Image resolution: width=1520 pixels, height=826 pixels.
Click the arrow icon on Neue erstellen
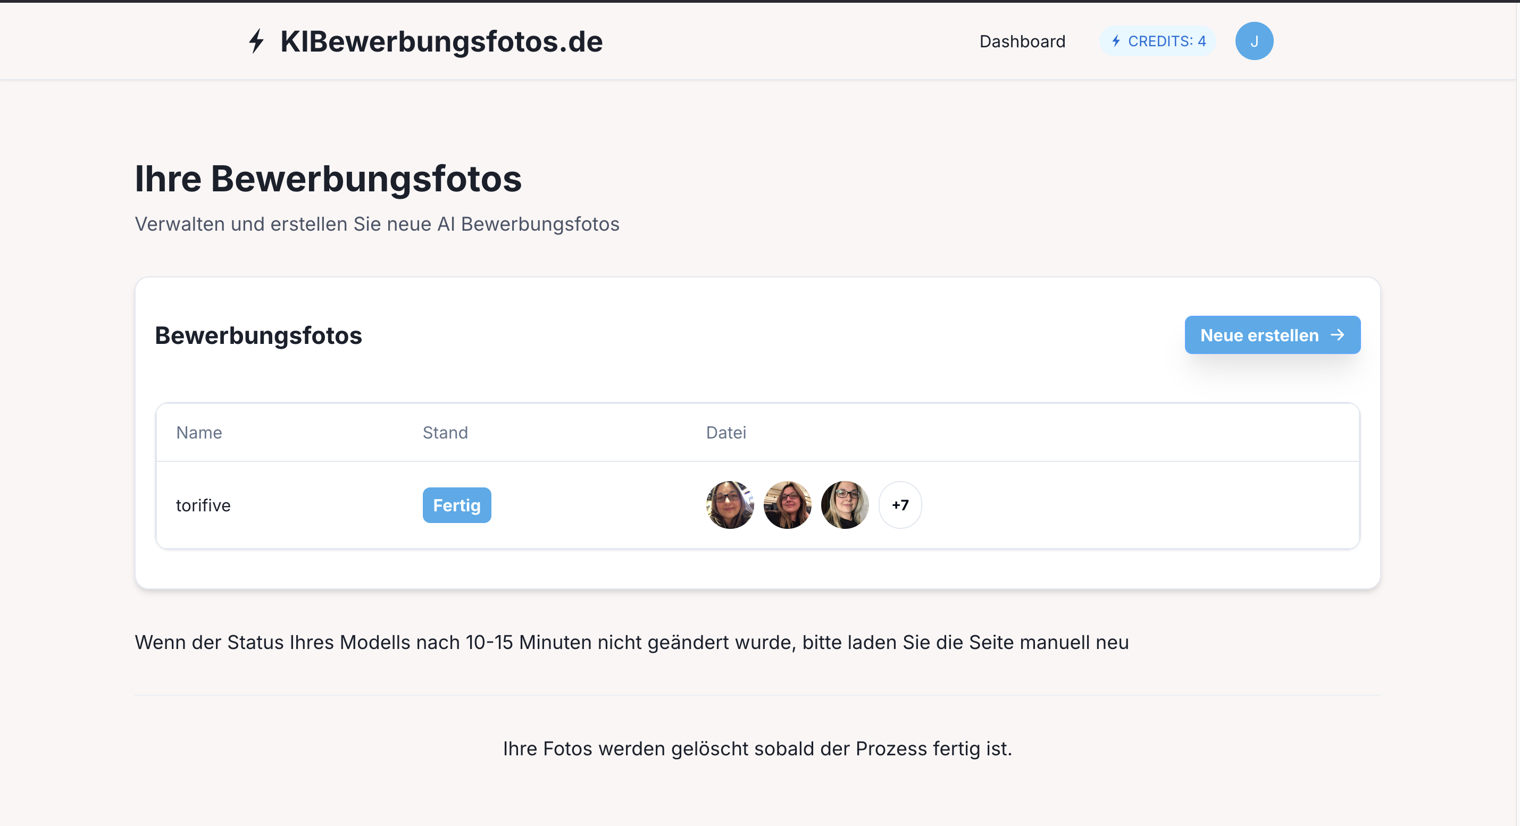coord(1338,335)
